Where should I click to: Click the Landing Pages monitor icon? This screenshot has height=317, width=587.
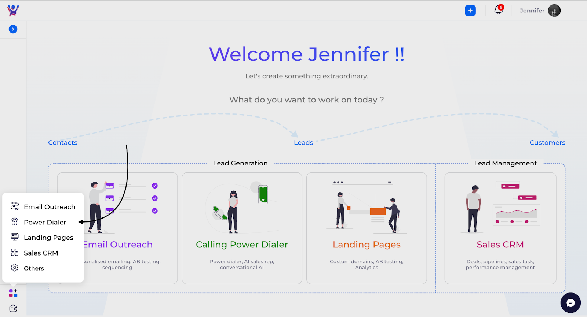tap(15, 237)
